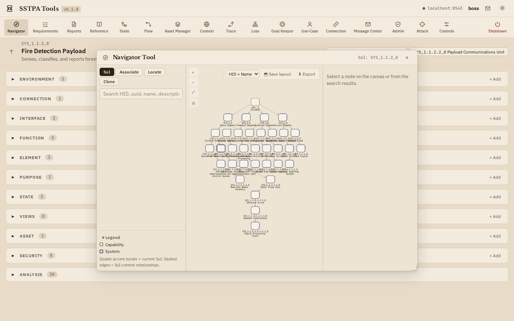Viewport: 514px width, 321px height.
Task: Zoom out on the navigator canvas
Action: point(193,82)
